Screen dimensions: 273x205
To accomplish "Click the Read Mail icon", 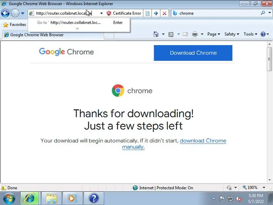I will (185, 34).
